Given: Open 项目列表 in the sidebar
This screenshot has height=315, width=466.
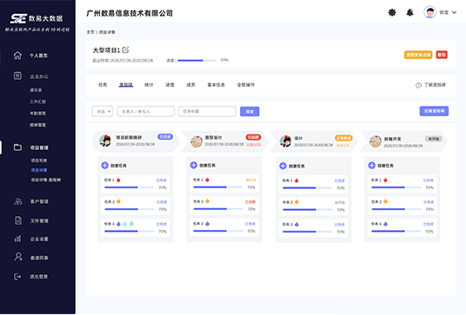Looking at the screenshot, I should 39,161.
